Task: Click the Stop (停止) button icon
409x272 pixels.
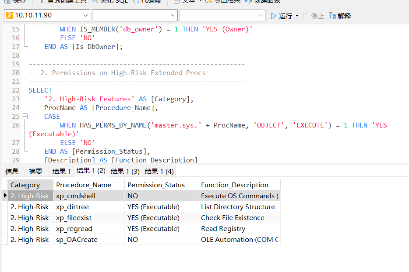Action: pos(306,16)
